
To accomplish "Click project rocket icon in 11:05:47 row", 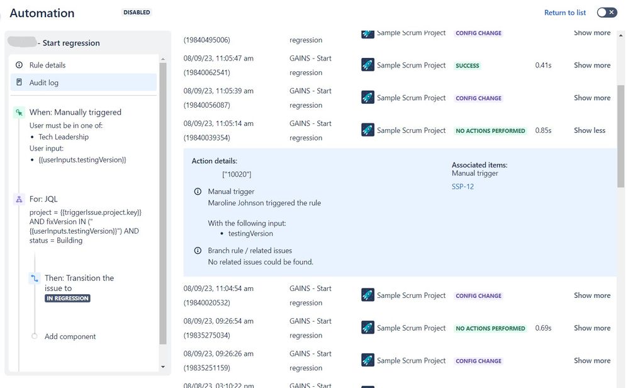I will (367, 64).
